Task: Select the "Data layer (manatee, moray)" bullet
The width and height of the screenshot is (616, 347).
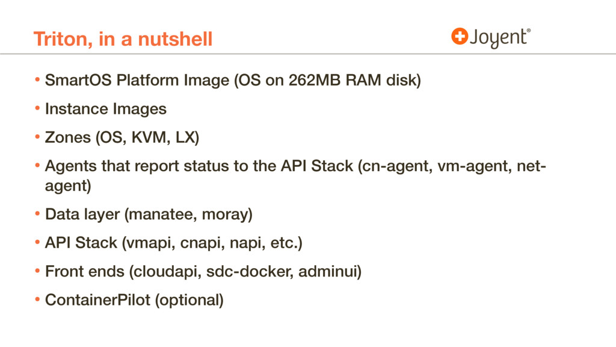Action: 149,214
